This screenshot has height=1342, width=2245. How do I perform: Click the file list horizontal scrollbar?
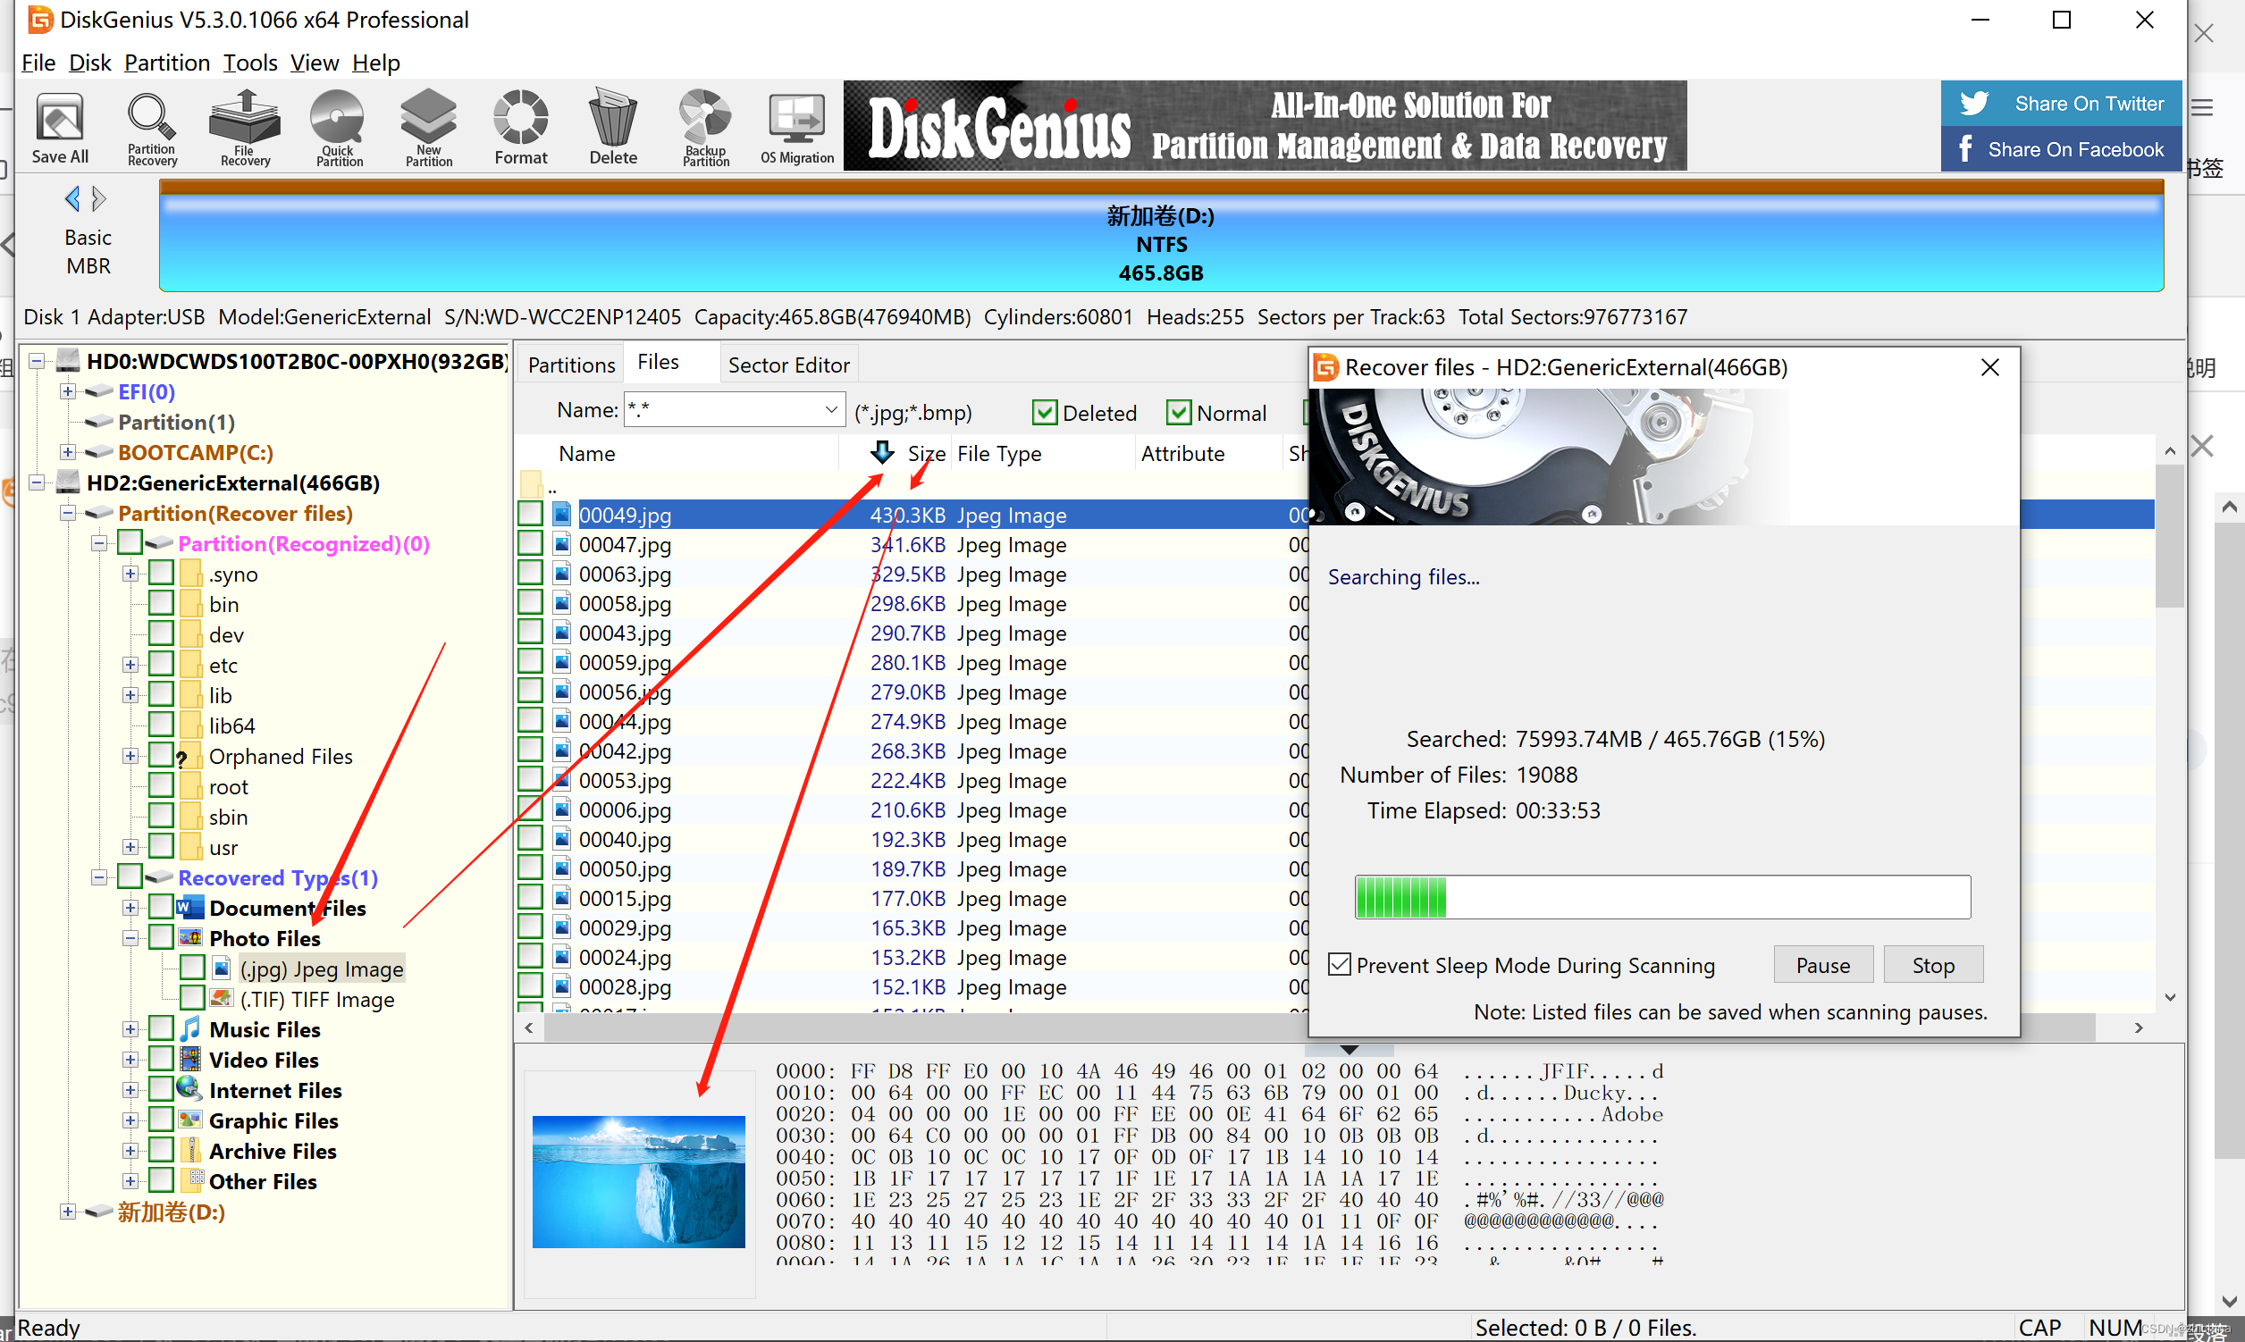(x=1318, y=1027)
